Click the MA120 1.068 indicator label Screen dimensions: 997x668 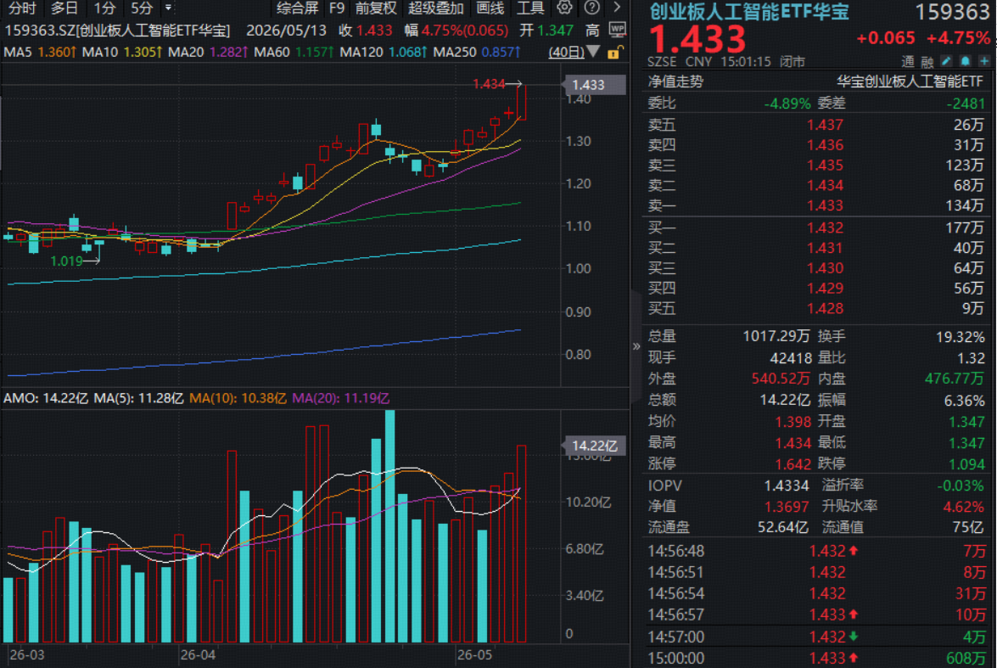pos(384,52)
